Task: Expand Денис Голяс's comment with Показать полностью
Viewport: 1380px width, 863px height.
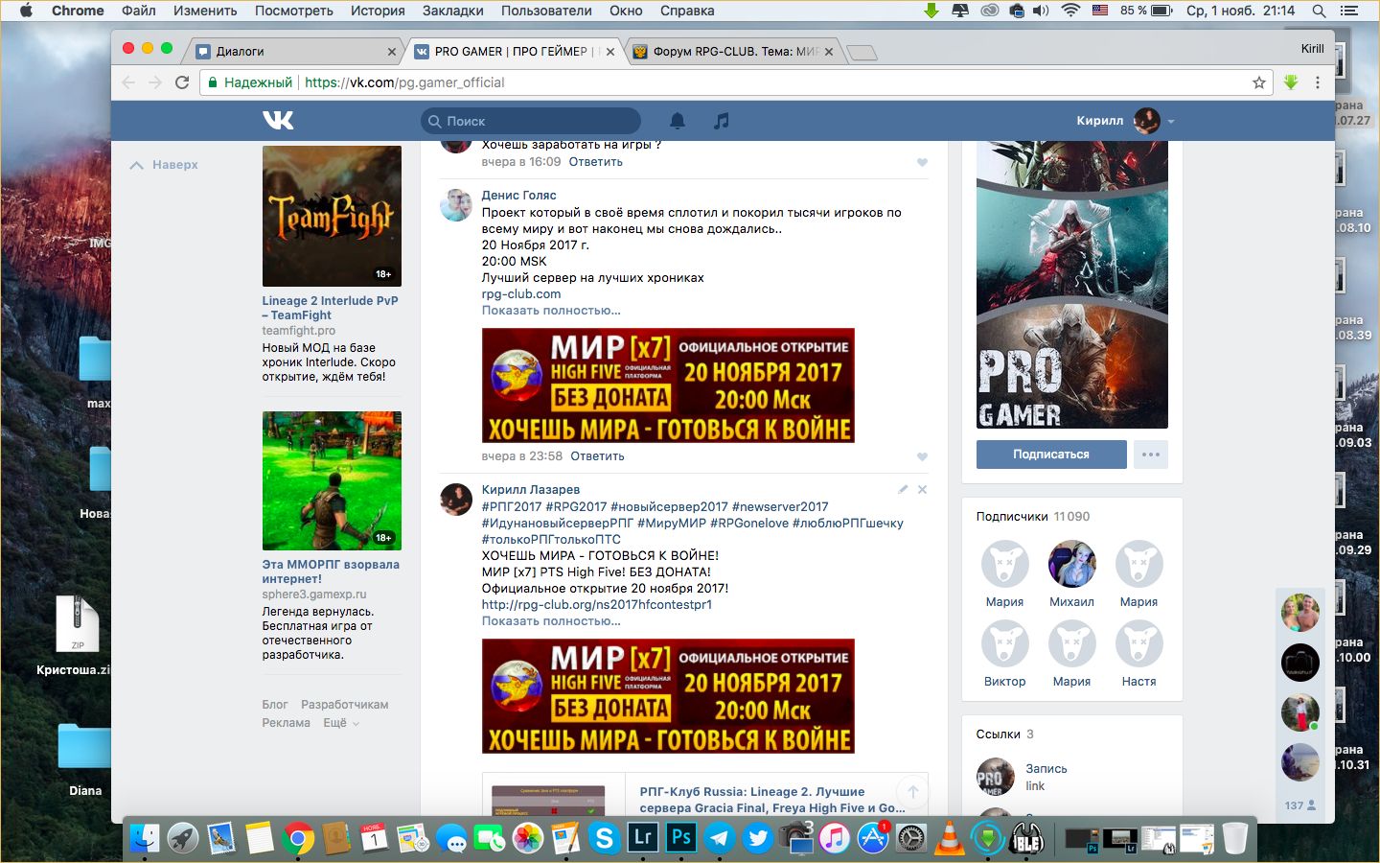Action: coord(551,311)
